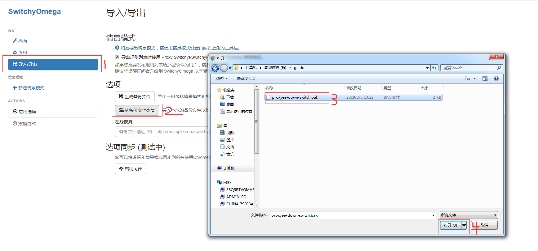This screenshot has width=538, height=251.
Task: Focus the 文件名 input field
Action: point(351,215)
